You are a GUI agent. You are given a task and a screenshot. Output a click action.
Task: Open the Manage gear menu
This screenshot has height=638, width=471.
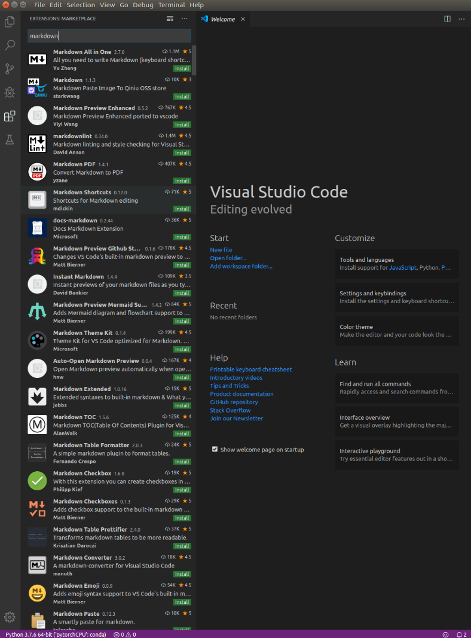click(x=9, y=616)
